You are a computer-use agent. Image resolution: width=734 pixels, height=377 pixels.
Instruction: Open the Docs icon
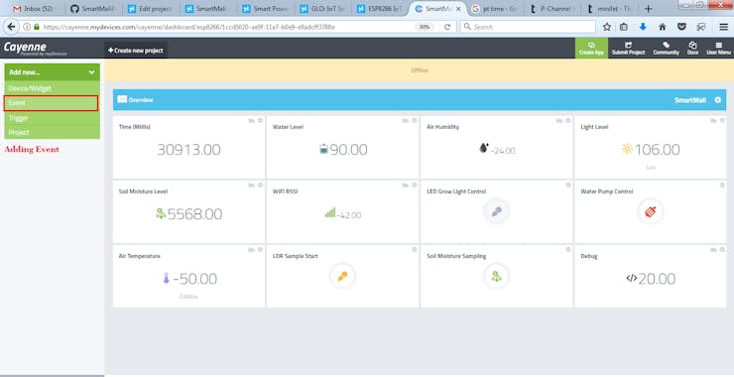pos(692,49)
